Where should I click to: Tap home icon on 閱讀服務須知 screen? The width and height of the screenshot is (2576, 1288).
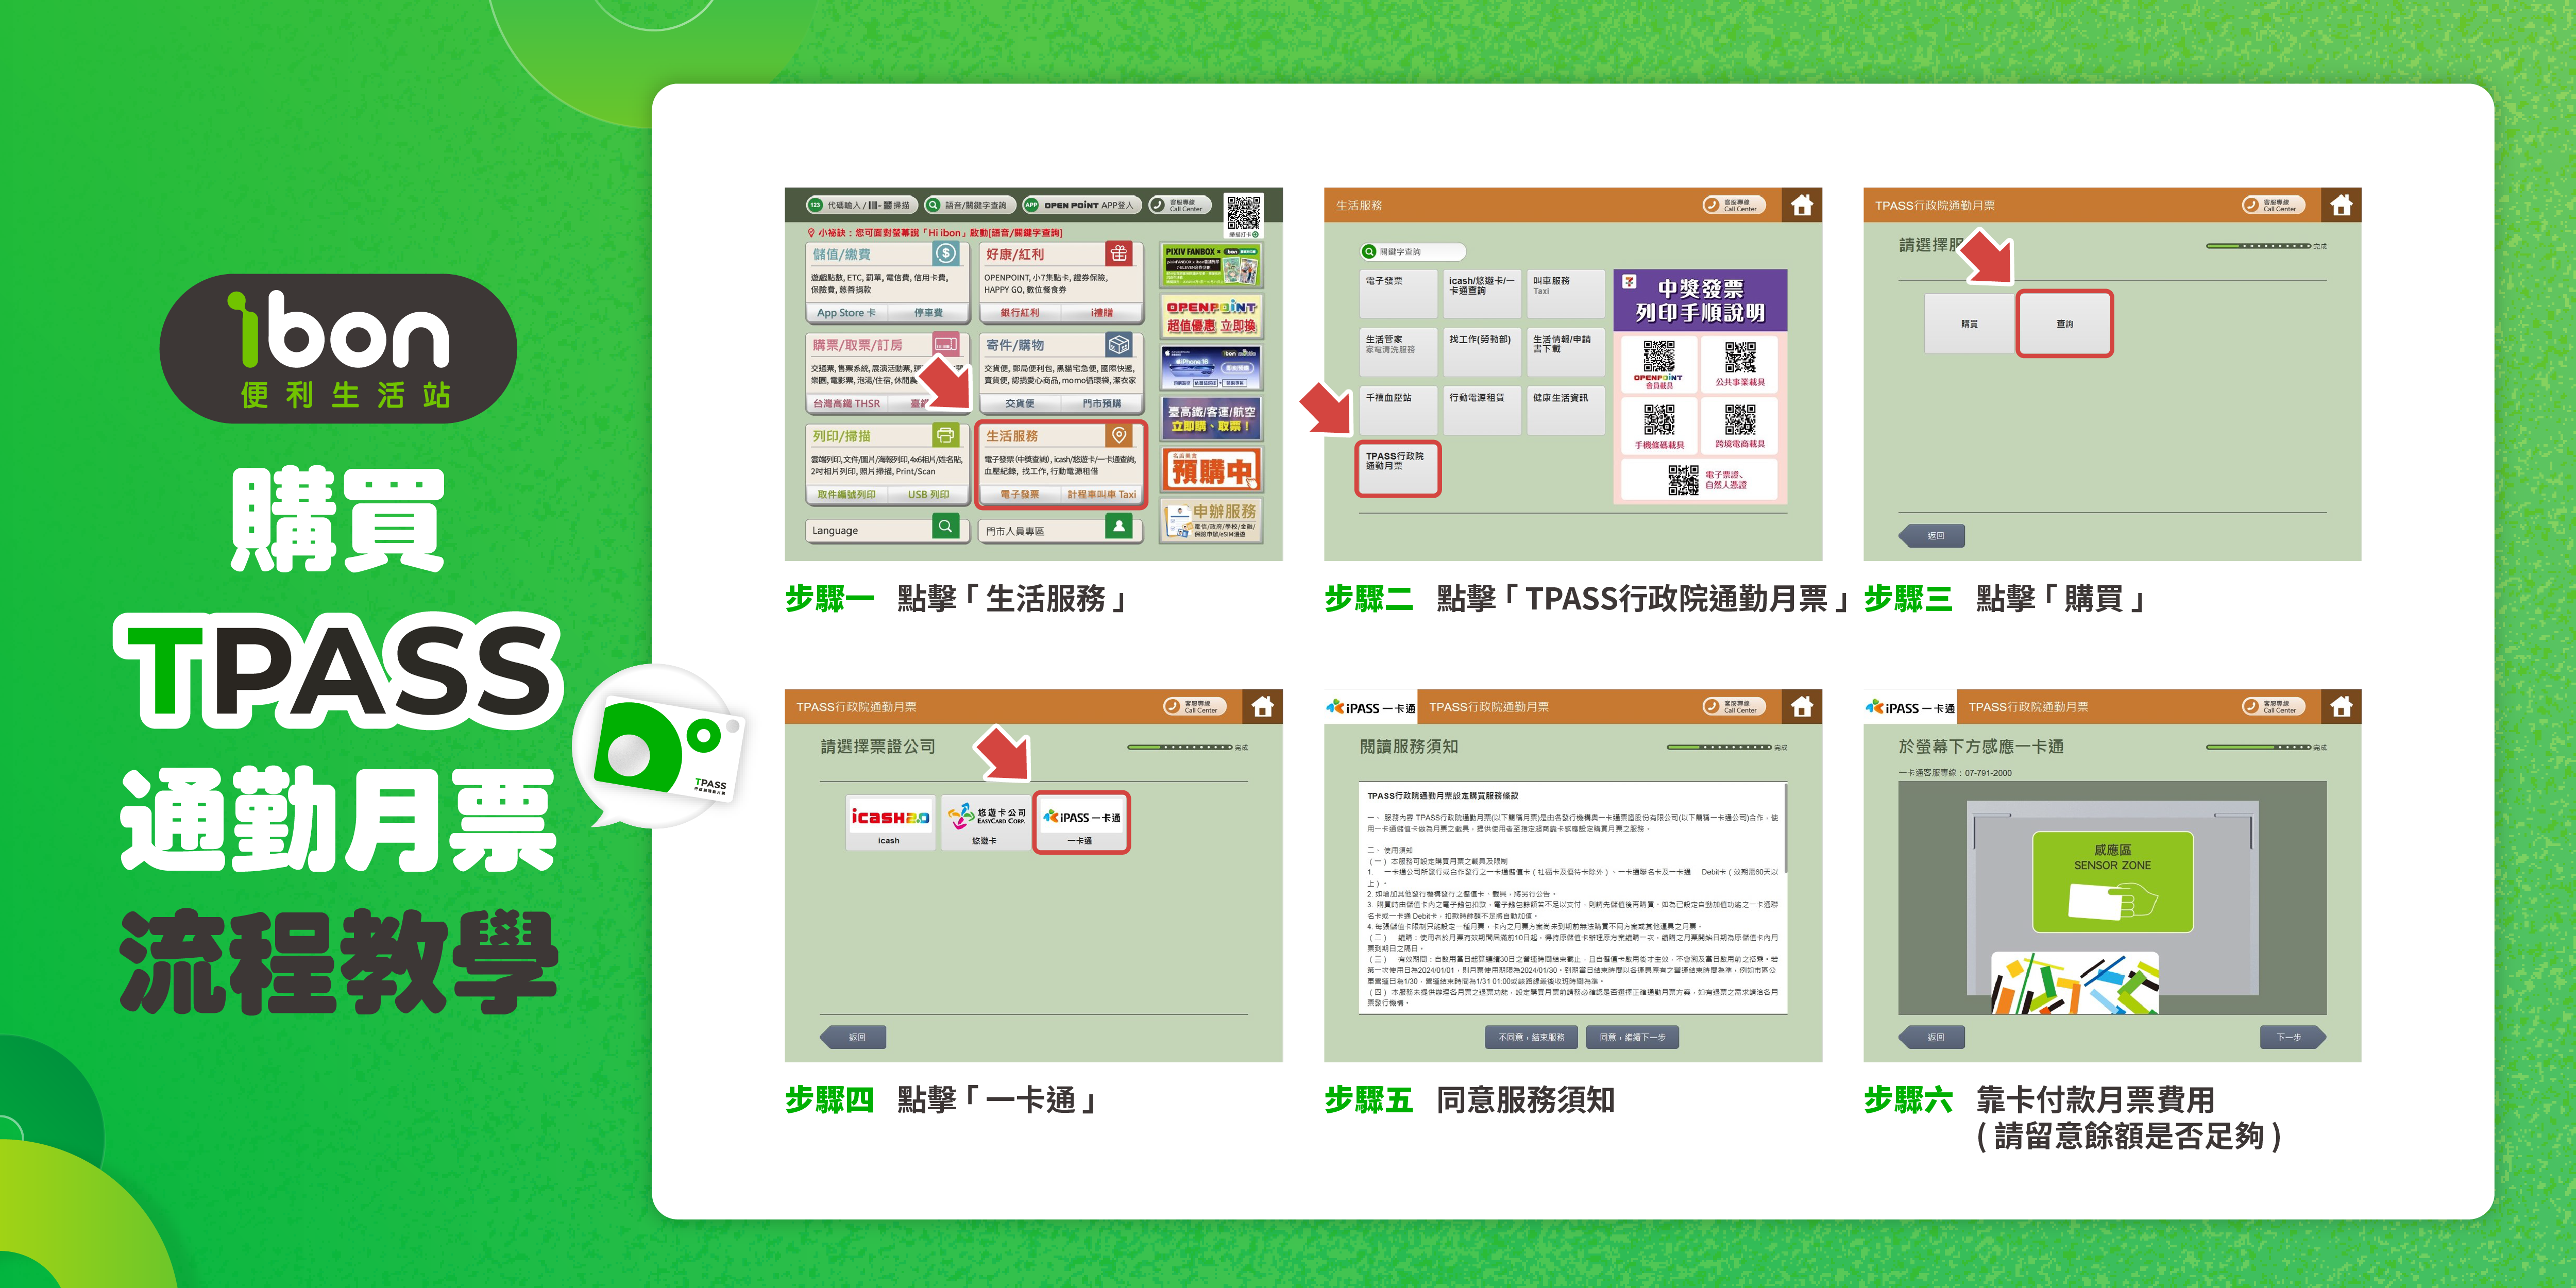click(x=1802, y=706)
